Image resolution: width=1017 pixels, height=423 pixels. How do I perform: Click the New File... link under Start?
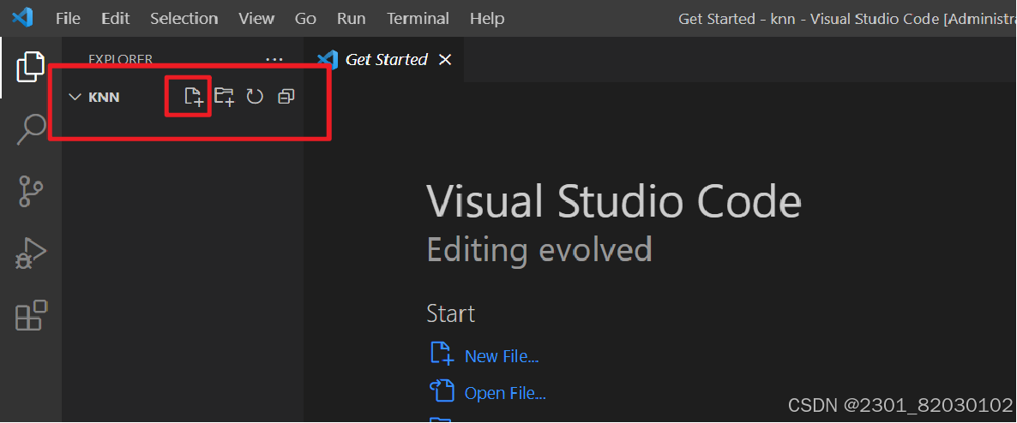point(502,356)
